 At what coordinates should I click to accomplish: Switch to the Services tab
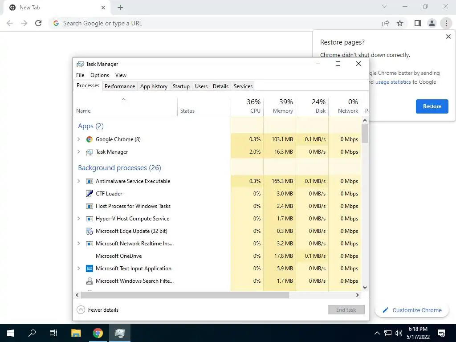(243, 86)
